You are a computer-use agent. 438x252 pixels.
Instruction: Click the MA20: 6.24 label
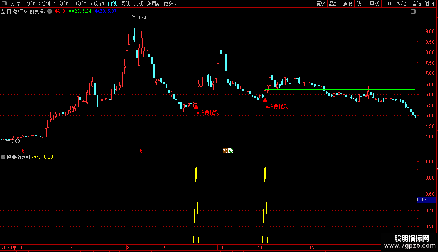79,11
